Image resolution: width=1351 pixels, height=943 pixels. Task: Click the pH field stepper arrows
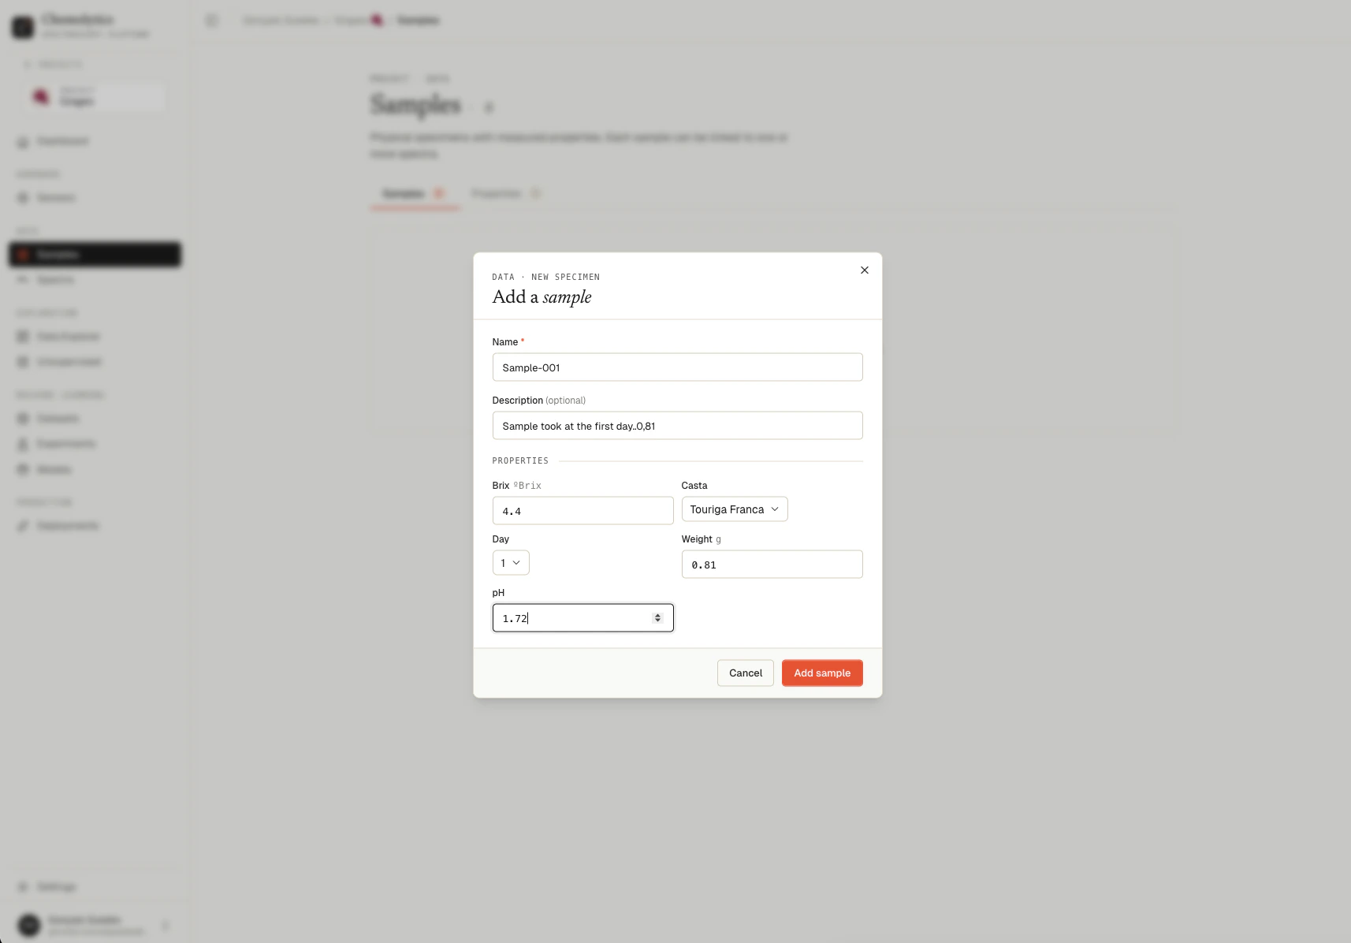657,618
